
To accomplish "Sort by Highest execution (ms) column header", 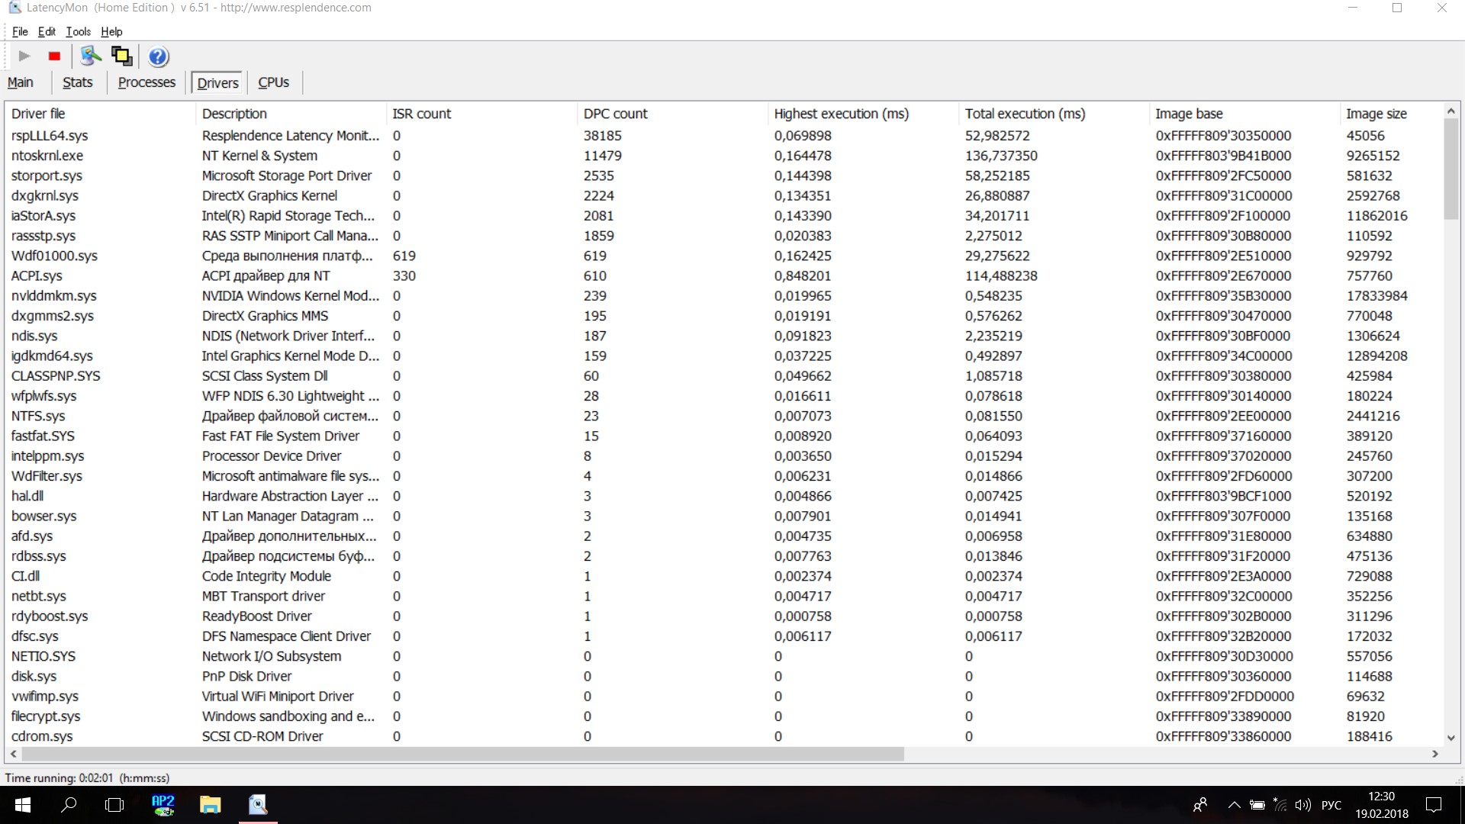I will tap(841, 114).
